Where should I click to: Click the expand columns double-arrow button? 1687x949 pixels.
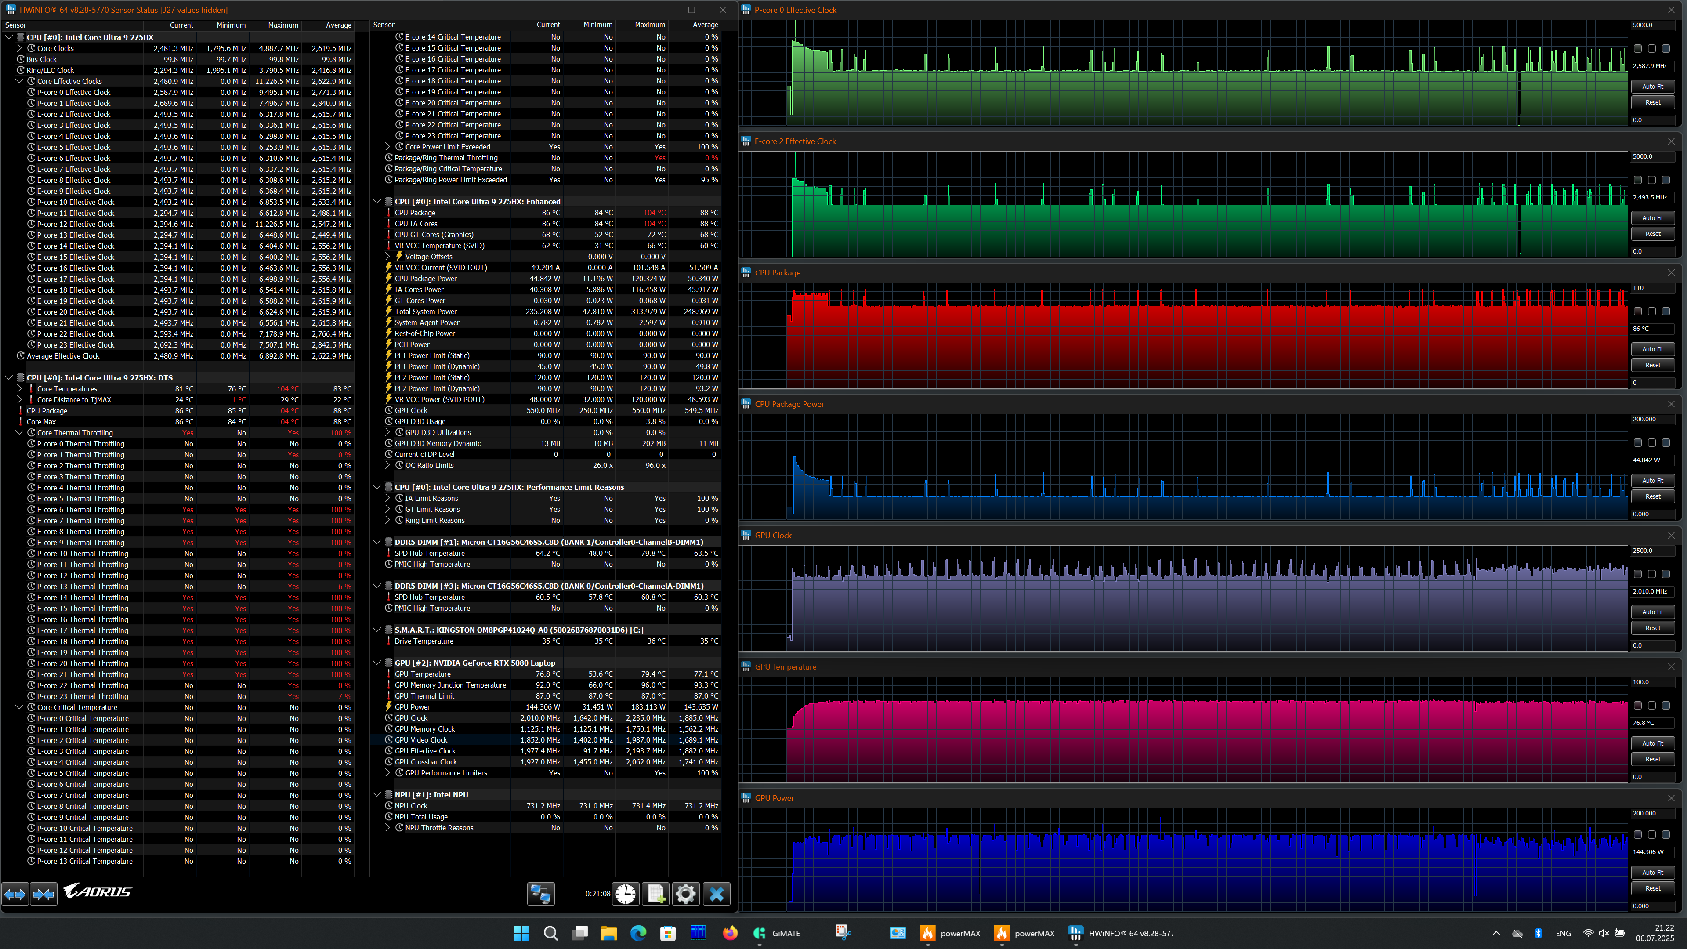pyautogui.click(x=15, y=893)
